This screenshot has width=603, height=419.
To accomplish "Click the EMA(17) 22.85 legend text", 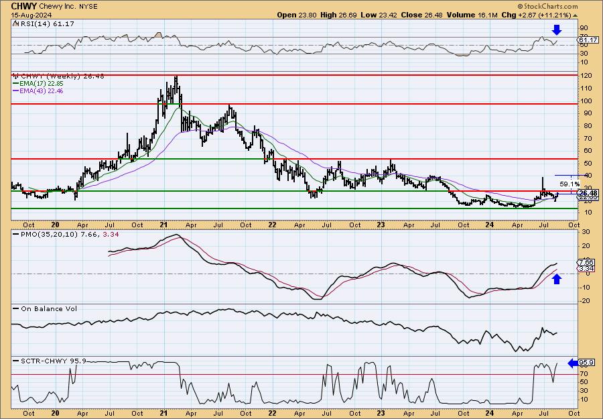I will pos(42,84).
